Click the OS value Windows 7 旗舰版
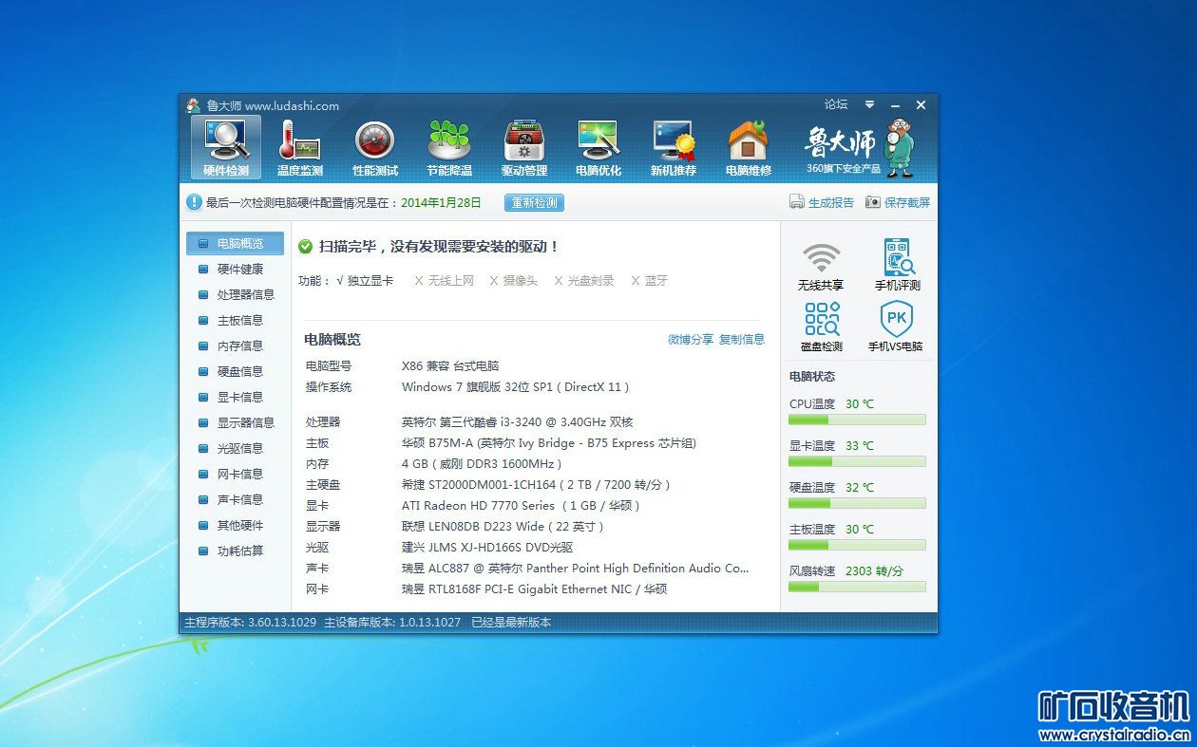 click(x=516, y=387)
